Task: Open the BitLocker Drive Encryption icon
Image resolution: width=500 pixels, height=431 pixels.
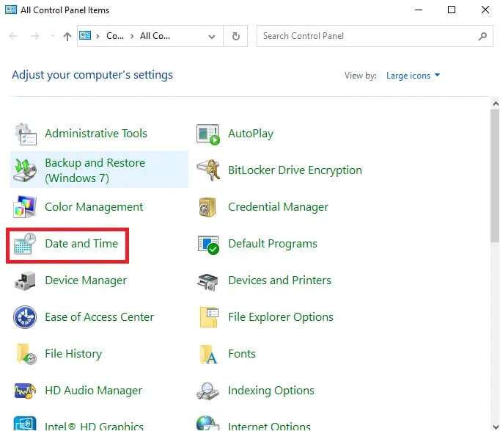Action: (x=208, y=170)
